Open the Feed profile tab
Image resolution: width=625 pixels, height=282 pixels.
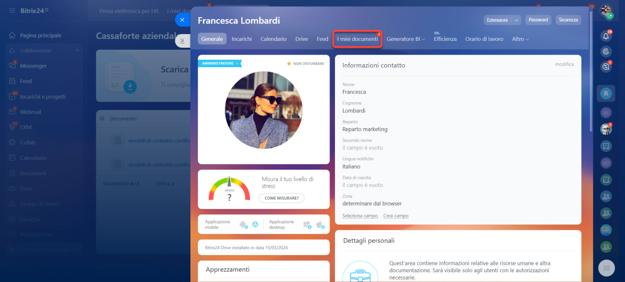[322, 39]
